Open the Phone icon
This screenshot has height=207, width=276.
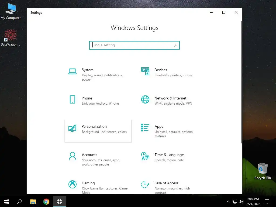(72, 99)
